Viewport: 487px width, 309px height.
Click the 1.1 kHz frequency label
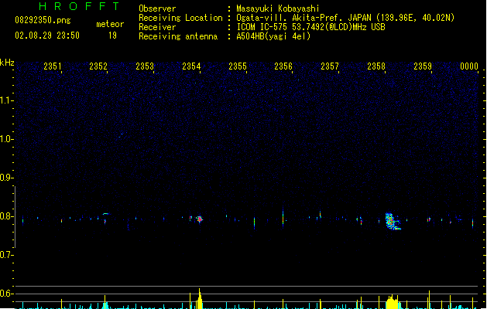click(x=7, y=100)
